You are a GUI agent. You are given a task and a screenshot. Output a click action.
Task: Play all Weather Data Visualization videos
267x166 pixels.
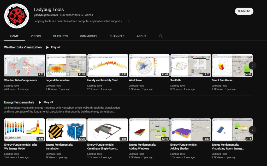pyautogui.click(x=53, y=47)
